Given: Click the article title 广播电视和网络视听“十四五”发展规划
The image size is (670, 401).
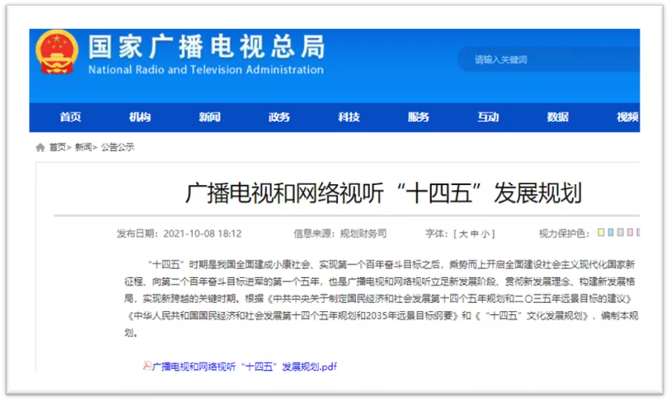Looking at the screenshot, I should (383, 193).
